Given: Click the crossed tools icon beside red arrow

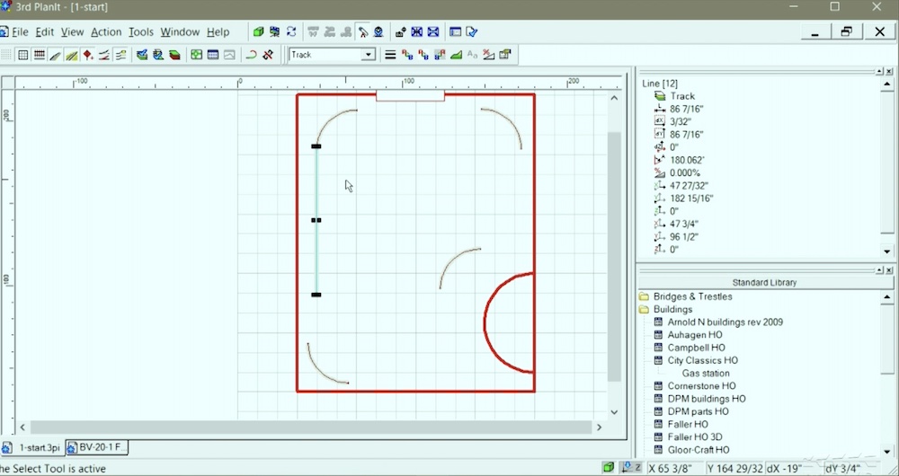Looking at the screenshot, I should click(x=268, y=55).
